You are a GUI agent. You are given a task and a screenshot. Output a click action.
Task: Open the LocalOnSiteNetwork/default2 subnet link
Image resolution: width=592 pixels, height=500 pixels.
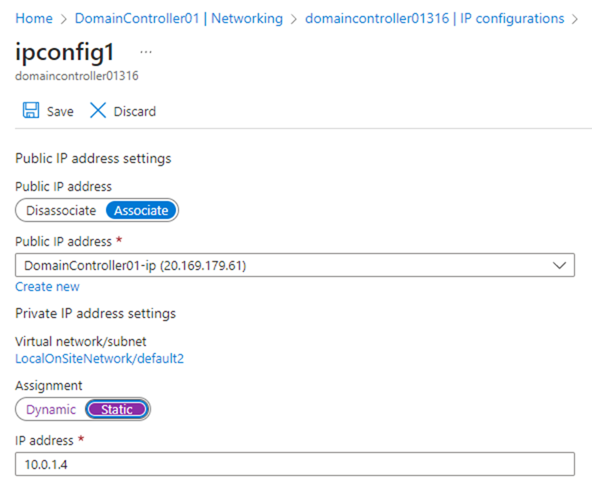coord(99,359)
